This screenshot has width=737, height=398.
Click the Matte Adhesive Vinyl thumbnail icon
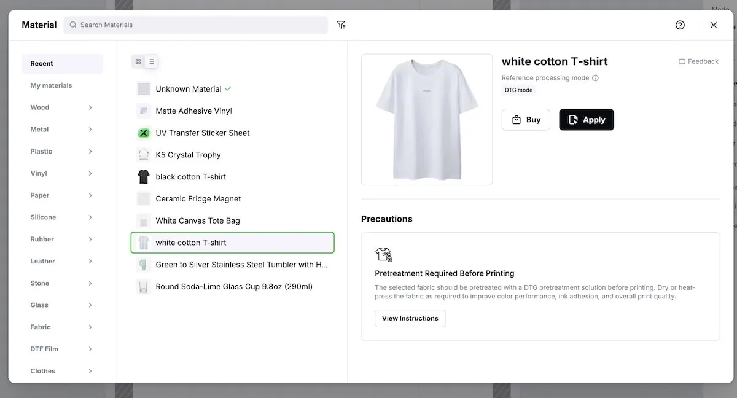pyautogui.click(x=144, y=111)
